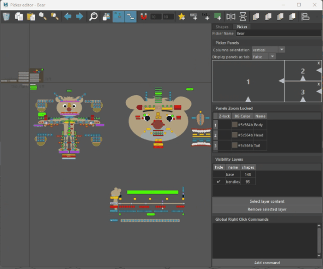Click the first snap grid value field
This screenshot has width=323, height=269.
pos(156,16)
